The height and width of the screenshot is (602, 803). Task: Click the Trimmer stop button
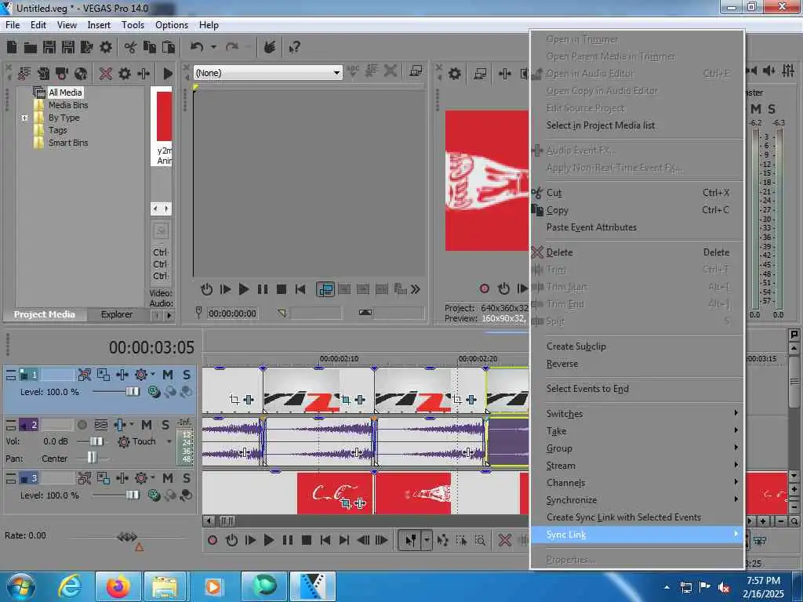point(282,289)
